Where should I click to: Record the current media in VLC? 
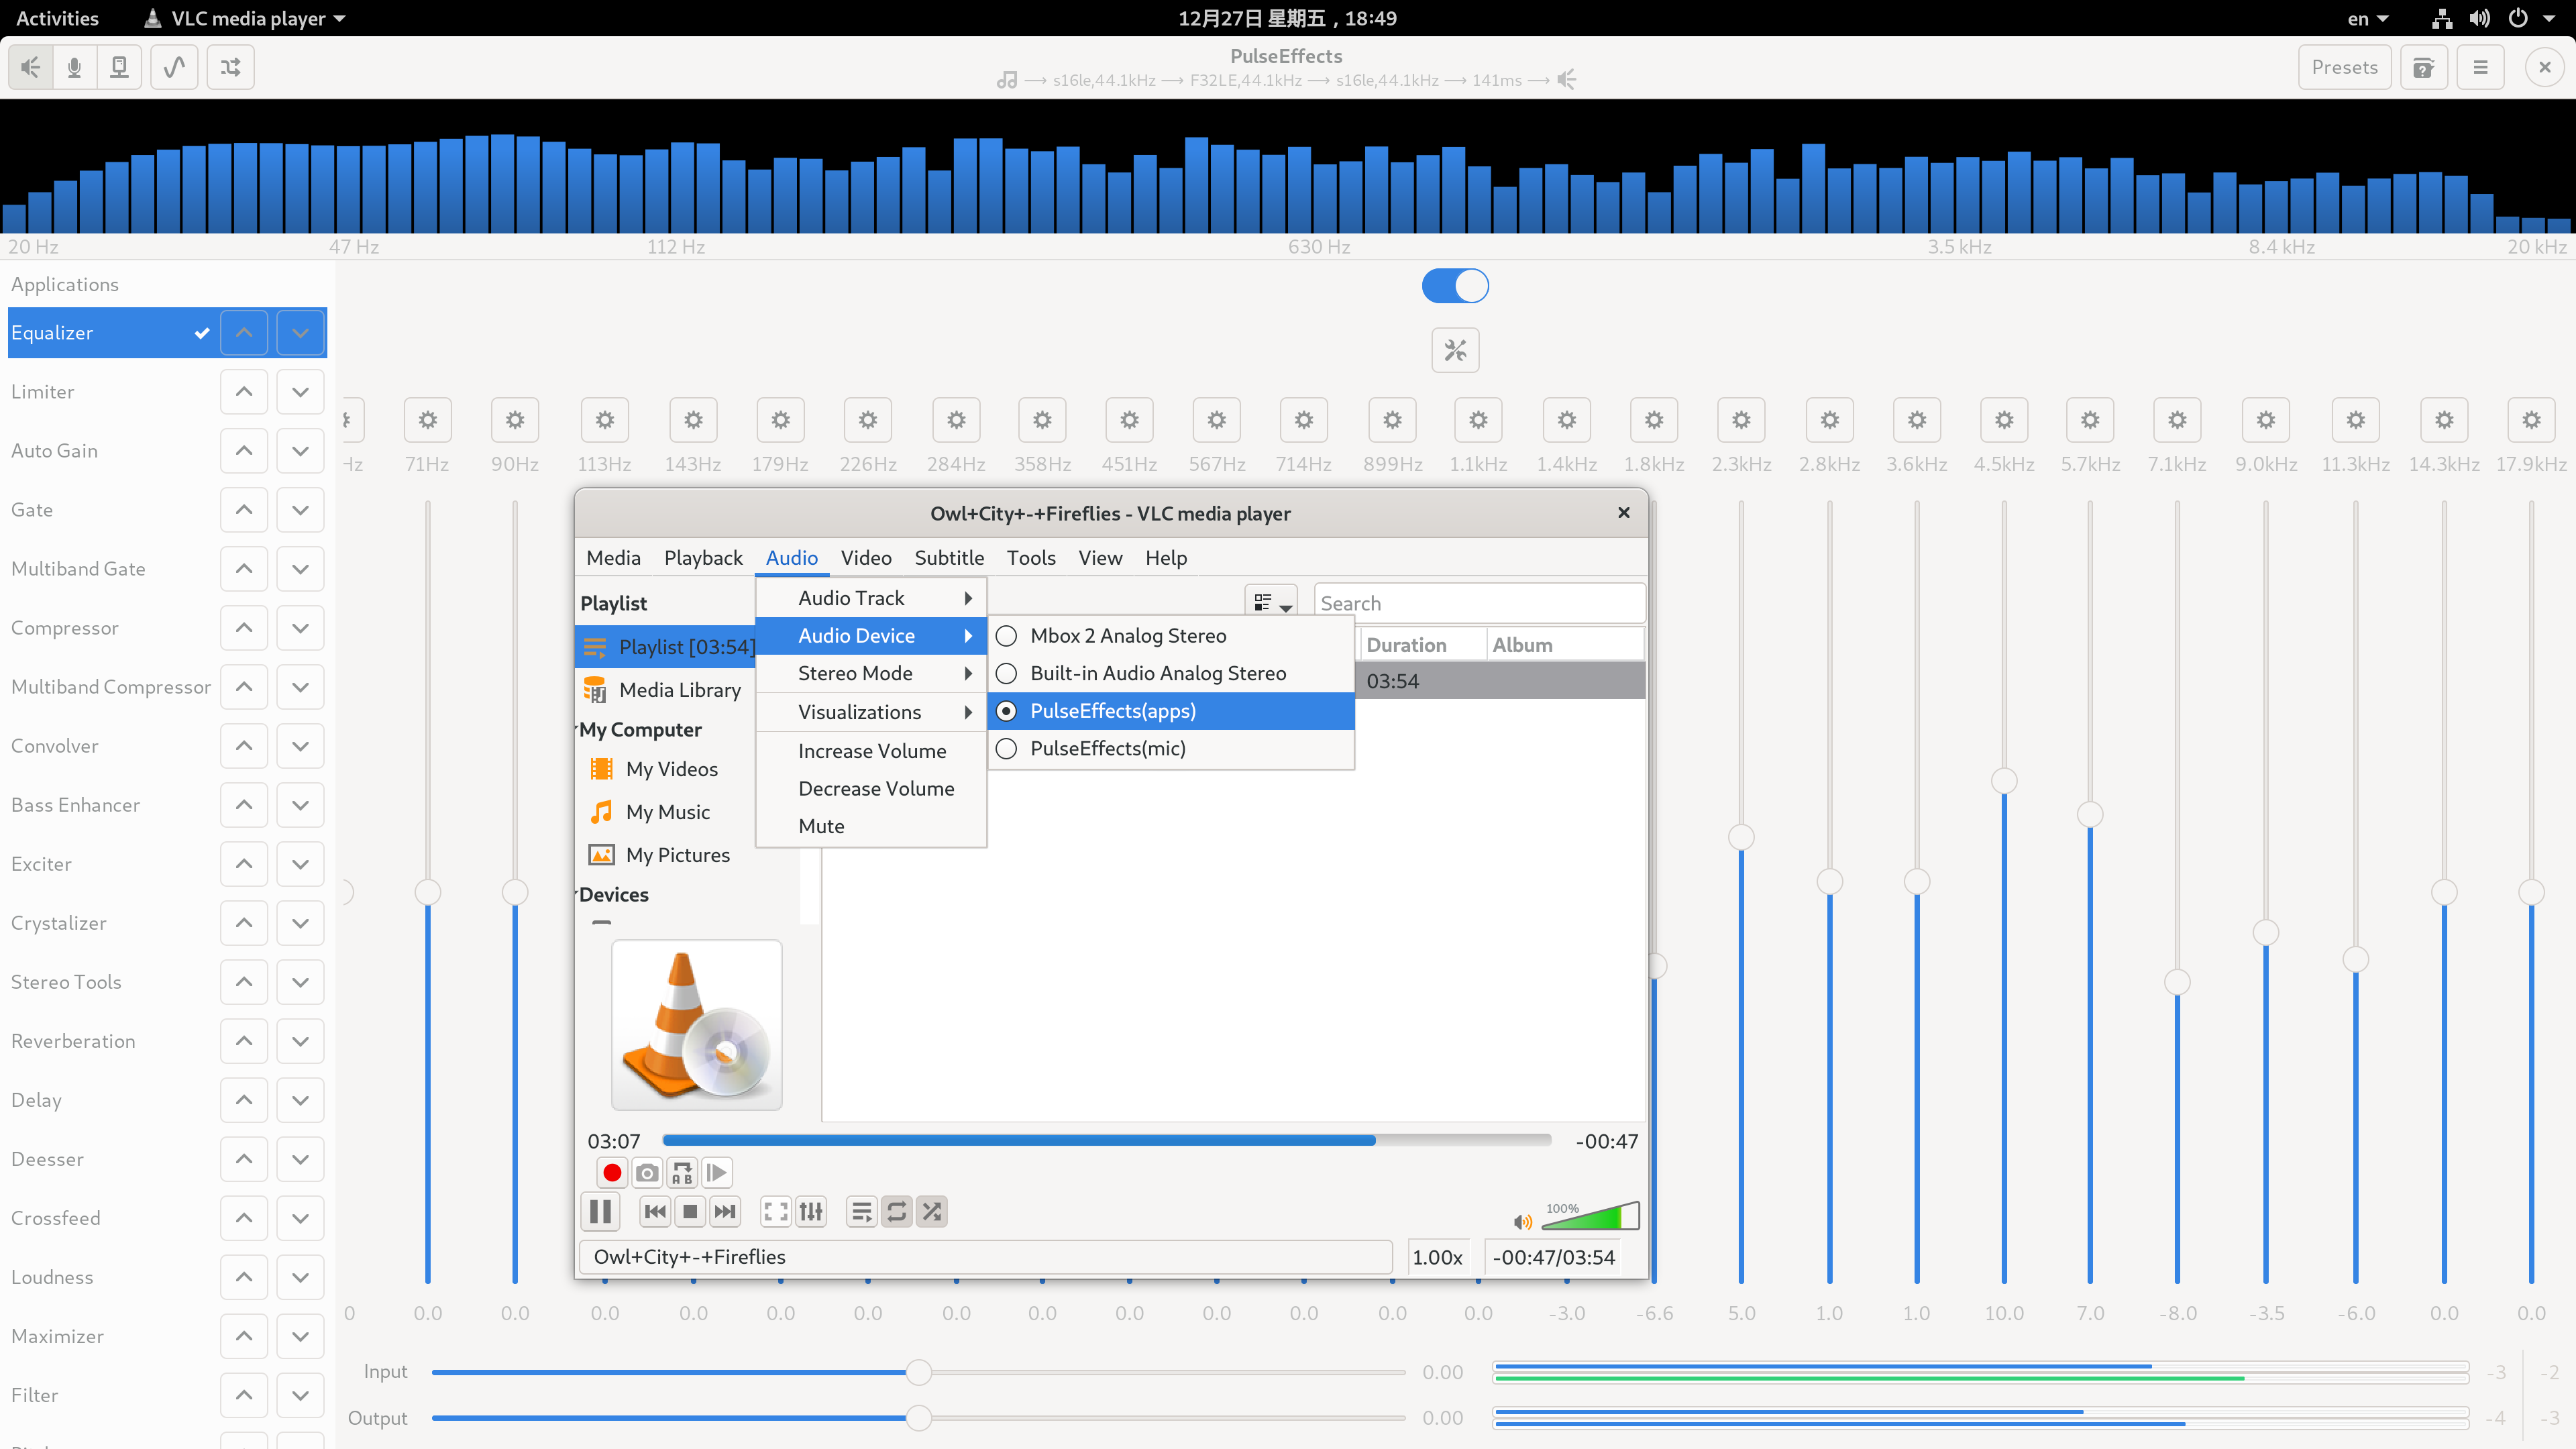click(612, 1172)
